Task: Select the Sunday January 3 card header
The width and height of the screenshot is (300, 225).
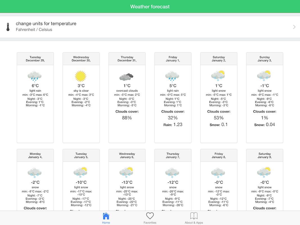Action: click(x=265, y=59)
